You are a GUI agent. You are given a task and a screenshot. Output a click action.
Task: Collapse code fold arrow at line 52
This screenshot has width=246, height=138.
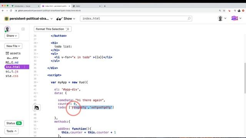(38, 129)
